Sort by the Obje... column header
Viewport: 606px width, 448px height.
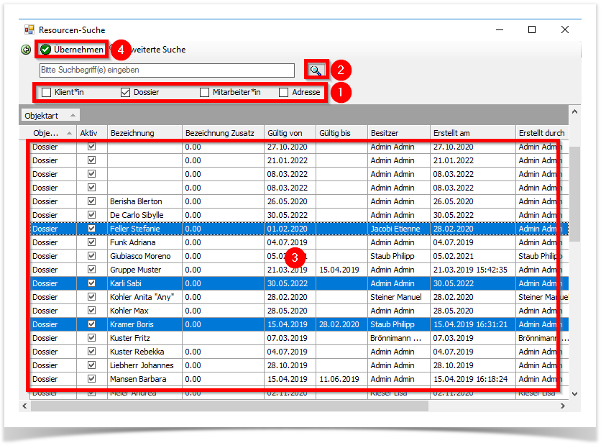53,133
